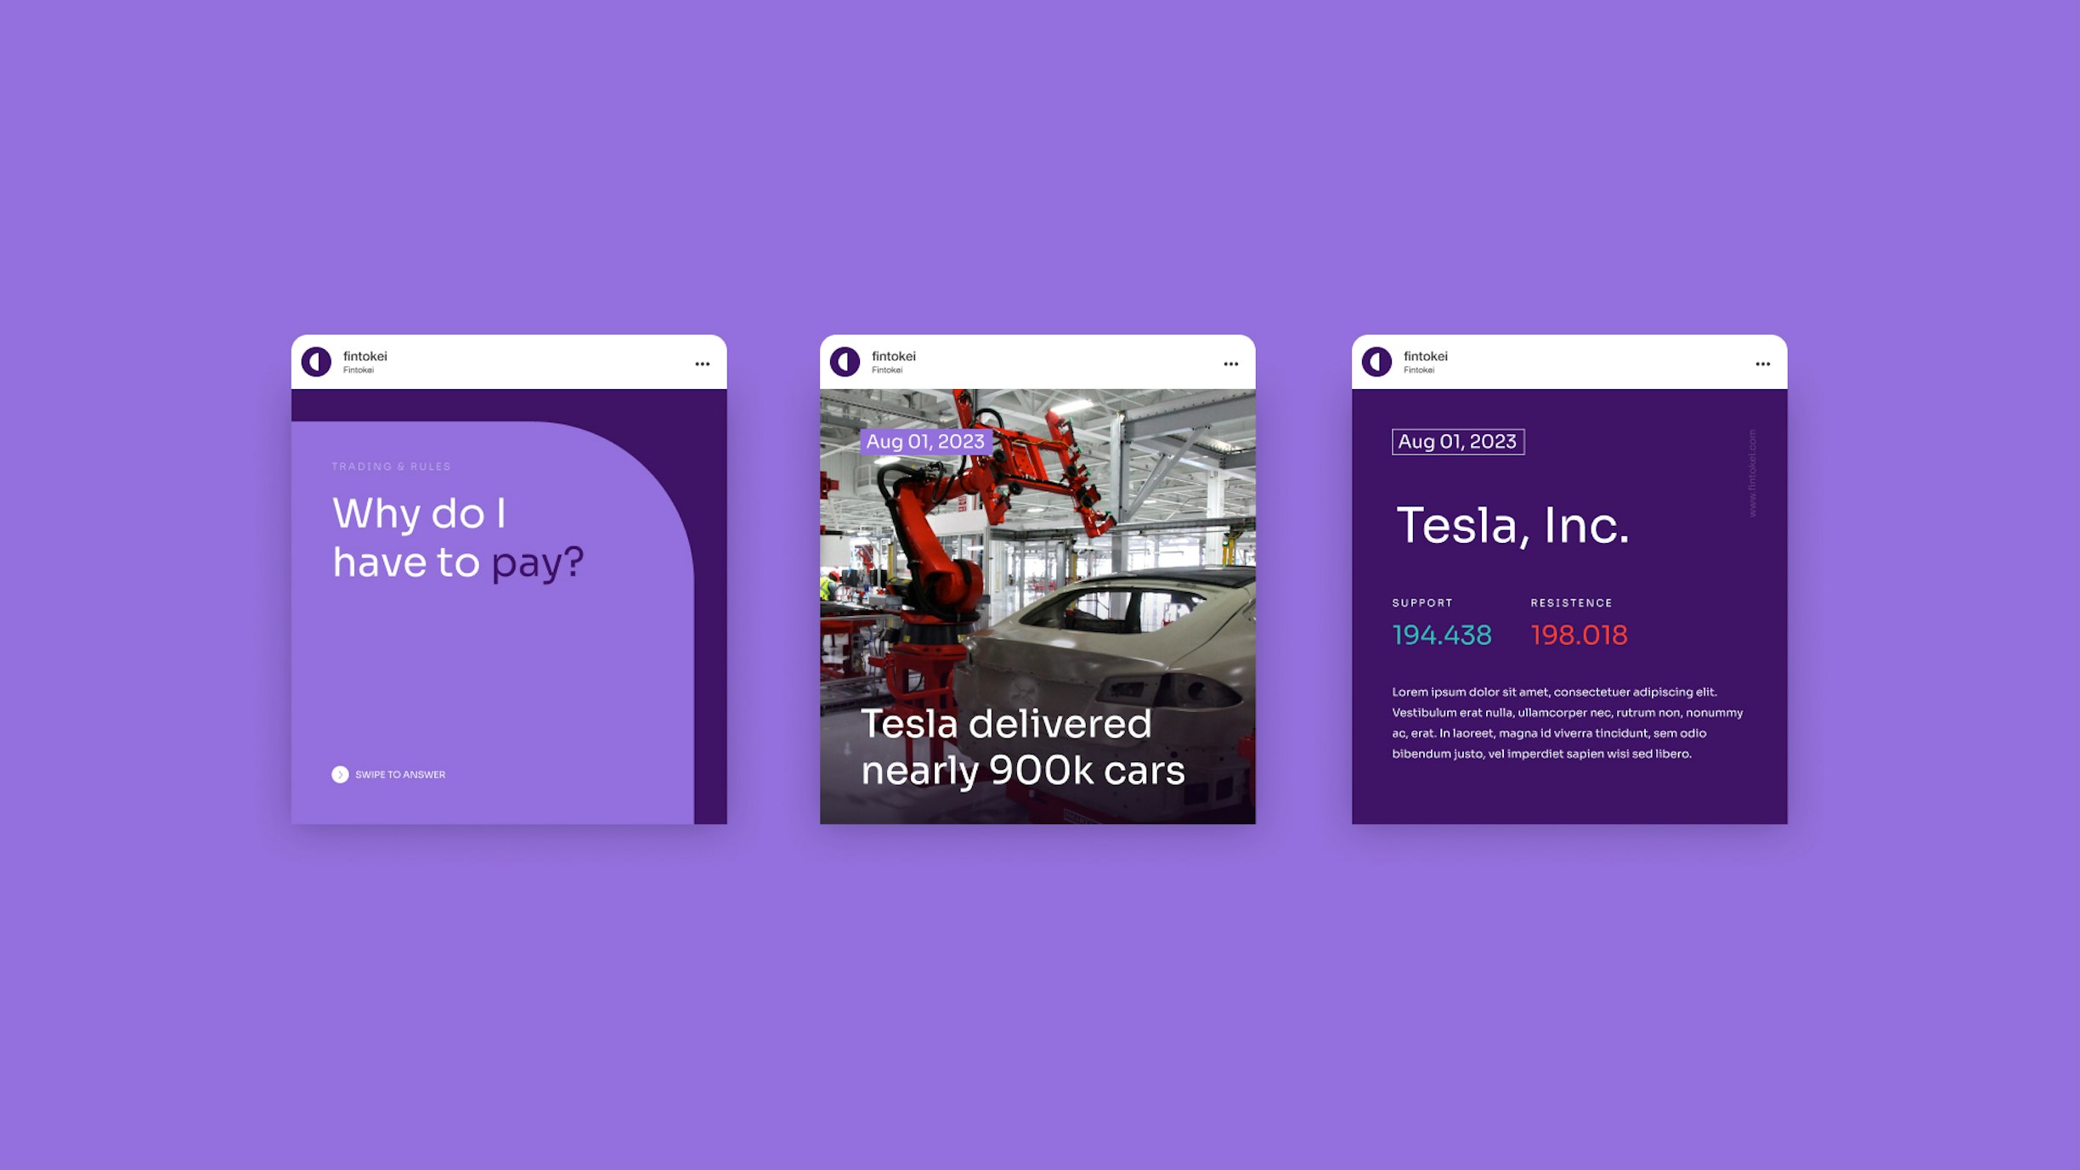Click the 'Fintokei' subtitle on the Tesla, Inc. post header
Viewport: 2080px width, 1170px height.
click(1419, 370)
